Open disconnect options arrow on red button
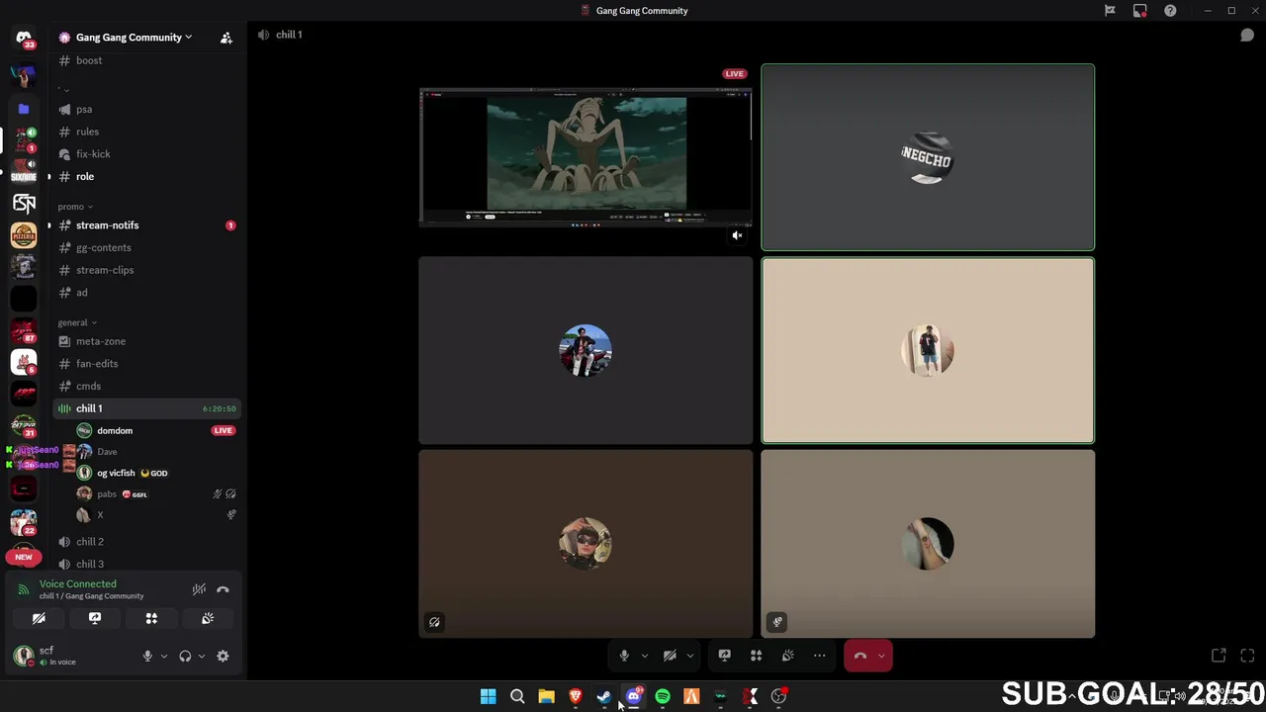 tap(881, 656)
